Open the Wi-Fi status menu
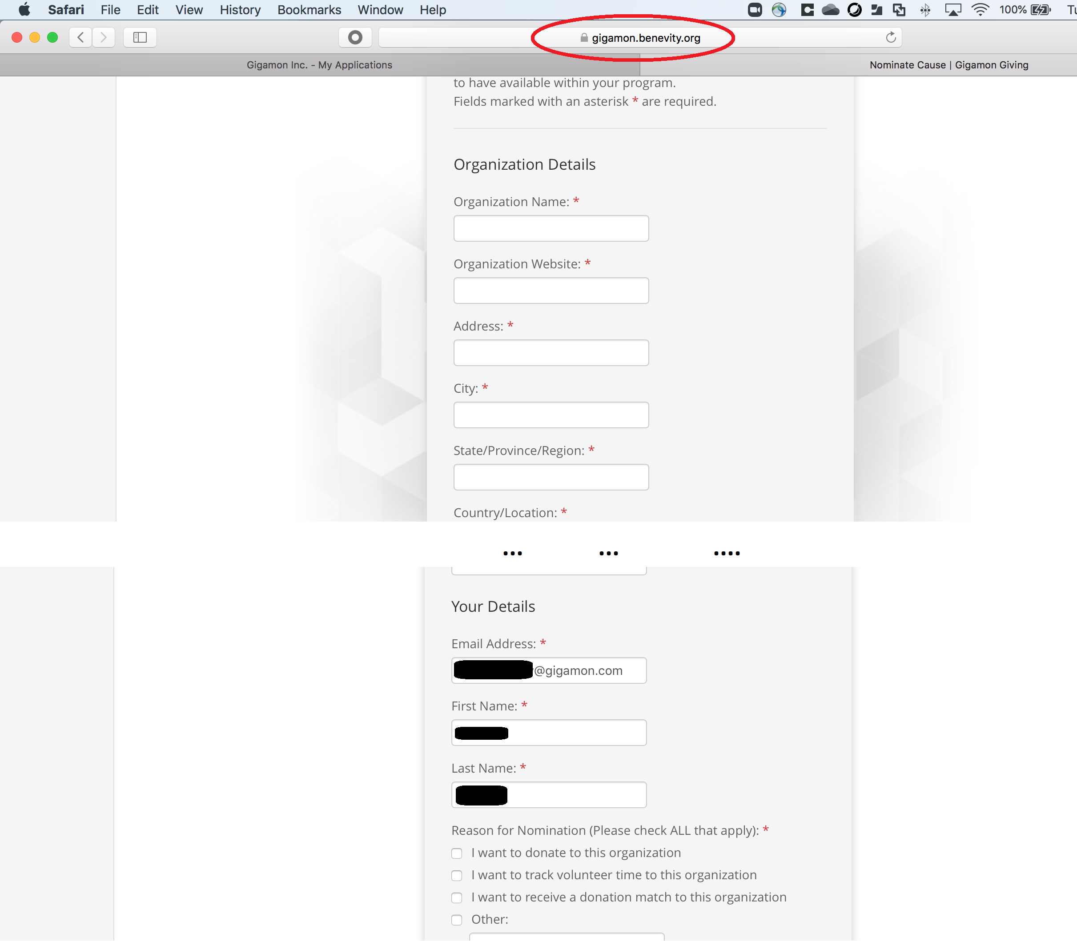Image resolution: width=1077 pixels, height=941 pixels. pyautogui.click(x=981, y=9)
